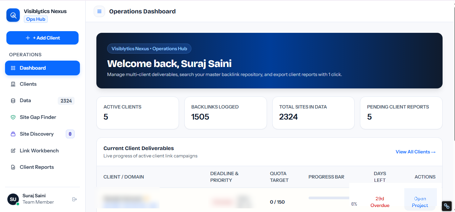Toggle the sidebar hamburger menu button
This screenshot has height=212, width=455.
pyautogui.click(x=99, y=11)
